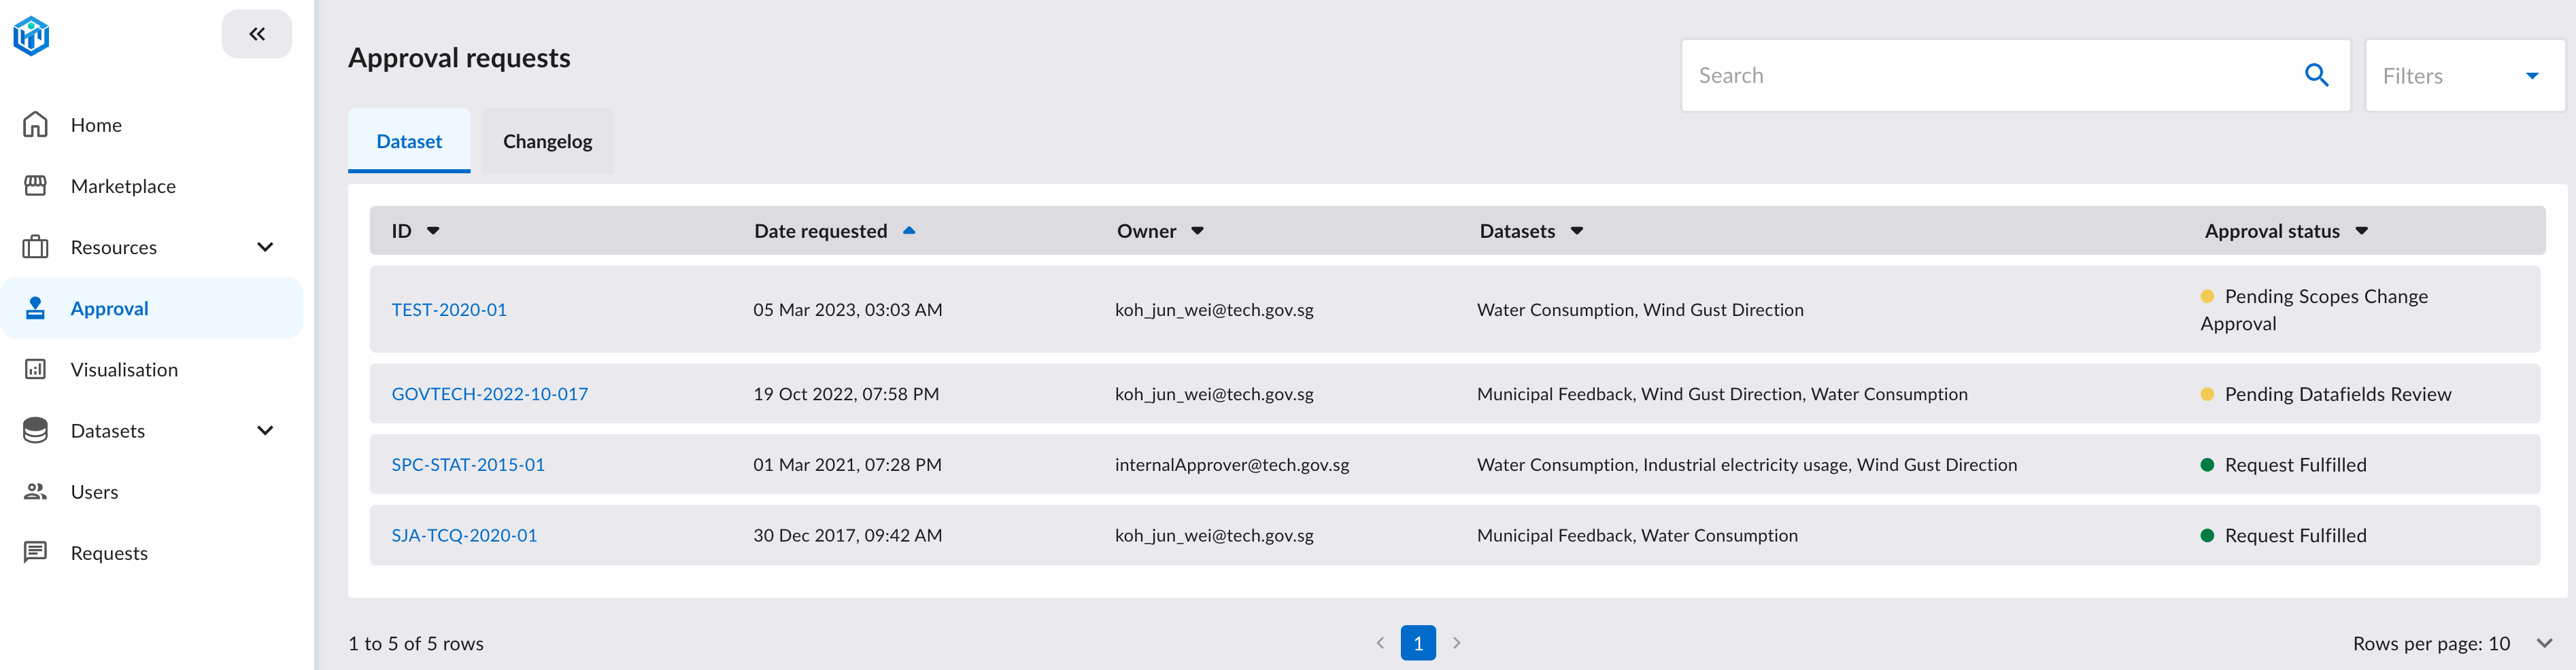2576x670 pixels.
Task: Click the internalApprover@tech.gov.sg owner cell
Action: click(x=1232, y=464)
